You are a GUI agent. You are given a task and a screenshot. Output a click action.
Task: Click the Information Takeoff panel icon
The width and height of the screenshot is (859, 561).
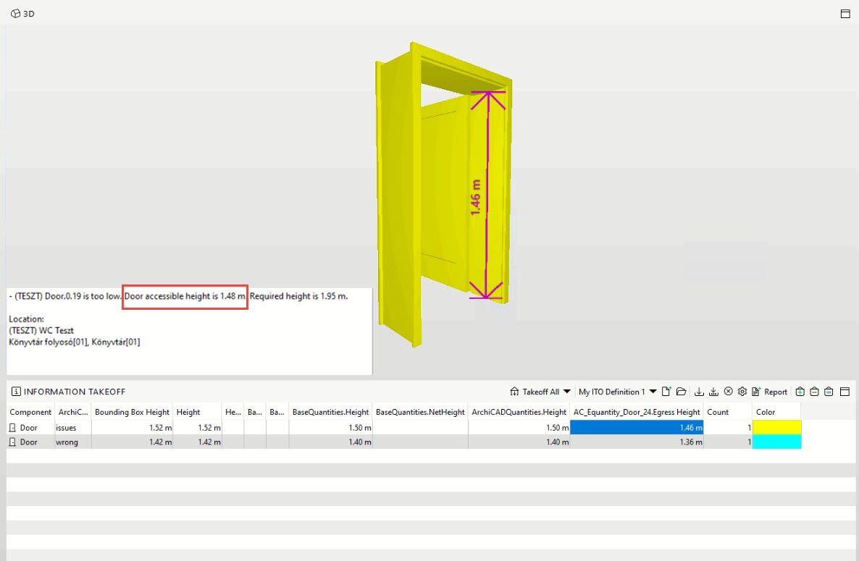click(x=16, y=392)
